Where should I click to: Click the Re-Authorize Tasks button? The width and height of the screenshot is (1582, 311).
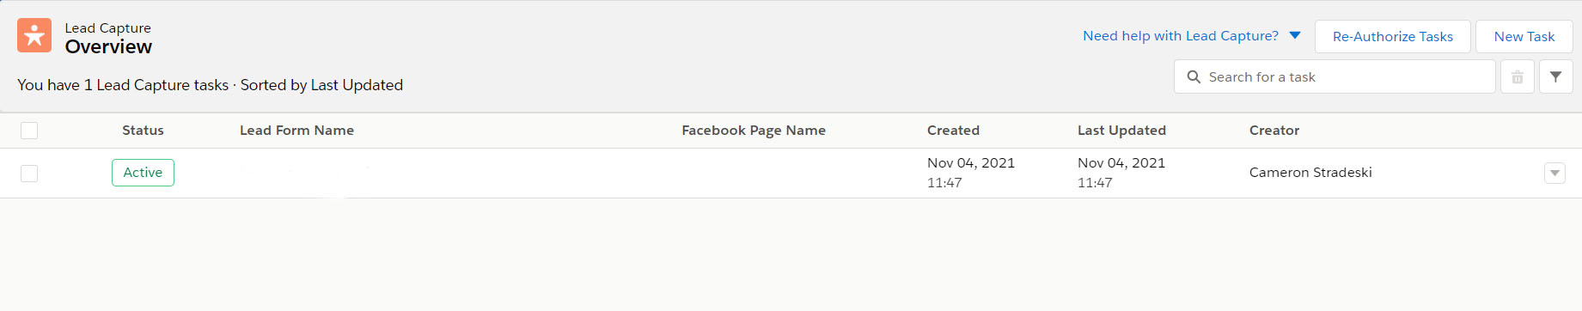[1392, 36]
